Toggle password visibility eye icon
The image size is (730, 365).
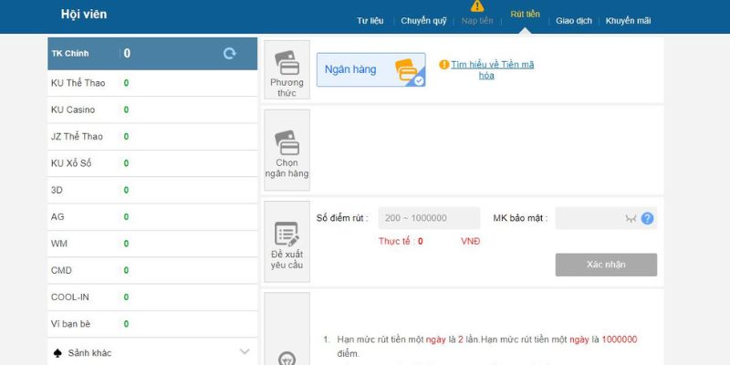tap(631, 218)
